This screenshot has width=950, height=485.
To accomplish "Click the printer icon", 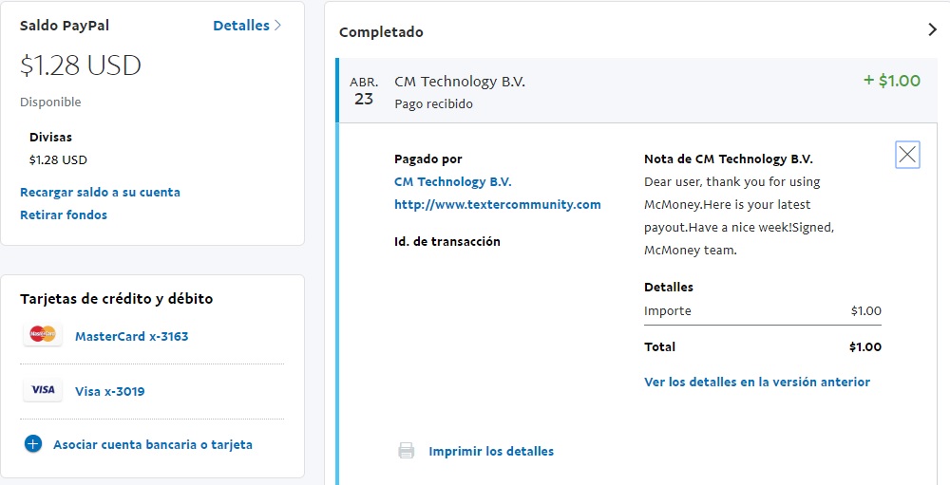I will [407, 451].
